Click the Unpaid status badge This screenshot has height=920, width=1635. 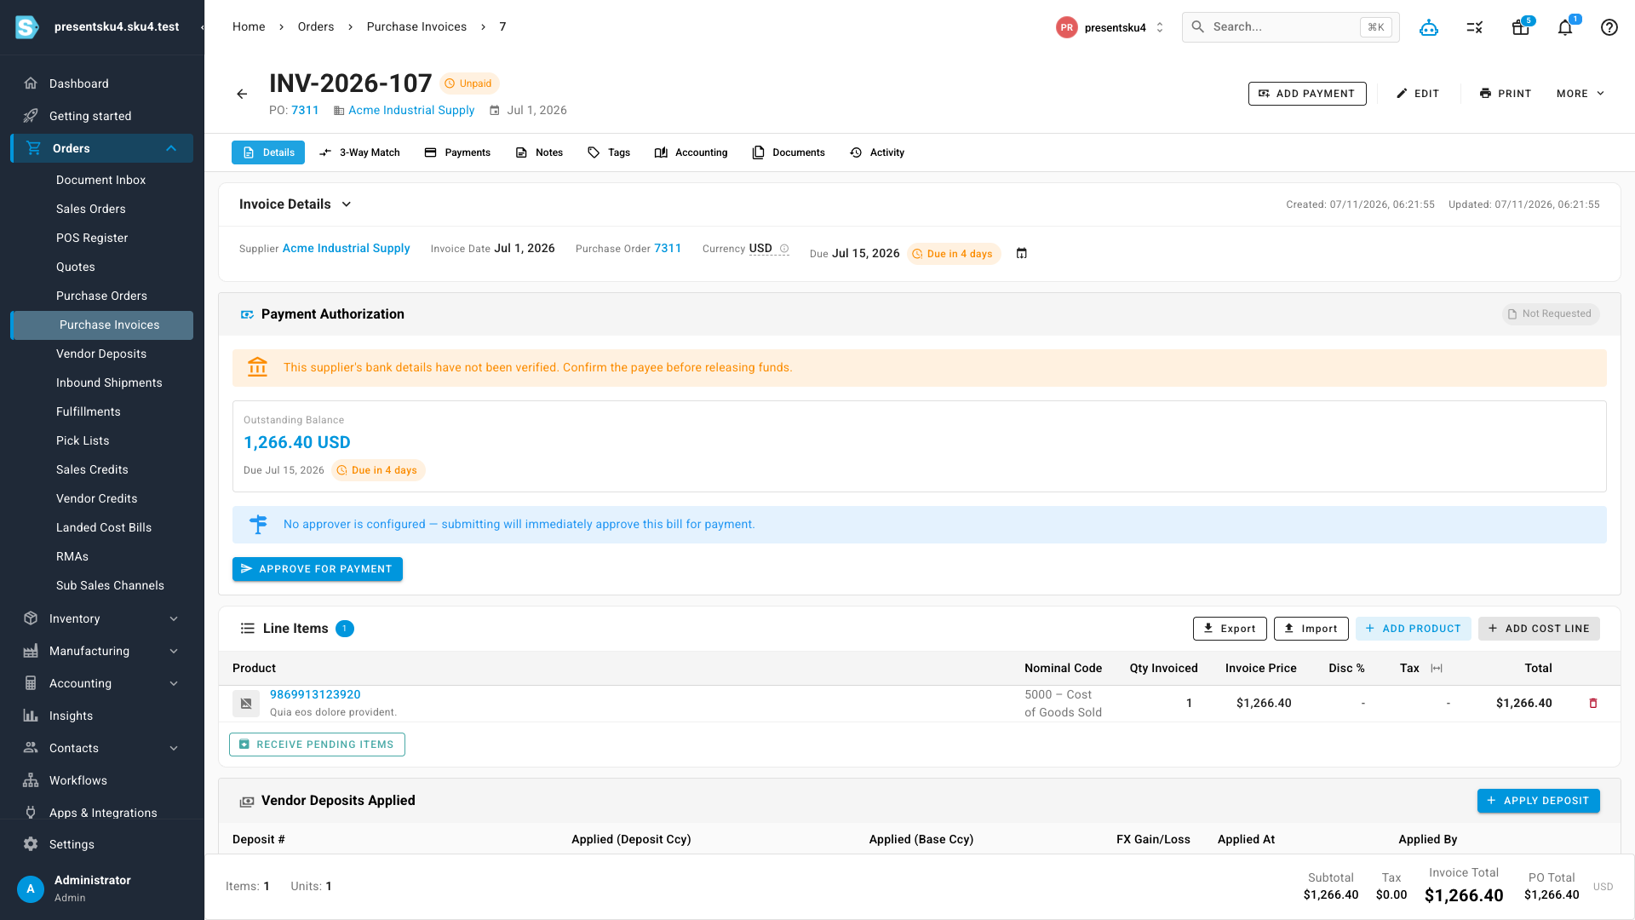point(468,83)
